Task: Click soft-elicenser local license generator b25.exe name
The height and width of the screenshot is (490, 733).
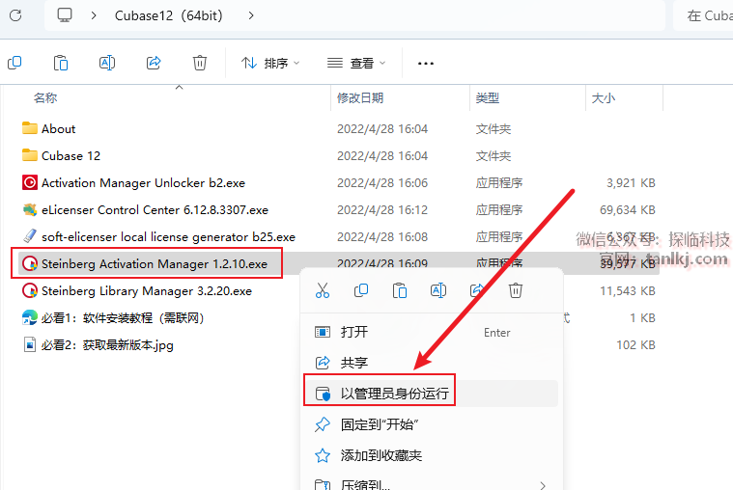Action: (168, 237)
